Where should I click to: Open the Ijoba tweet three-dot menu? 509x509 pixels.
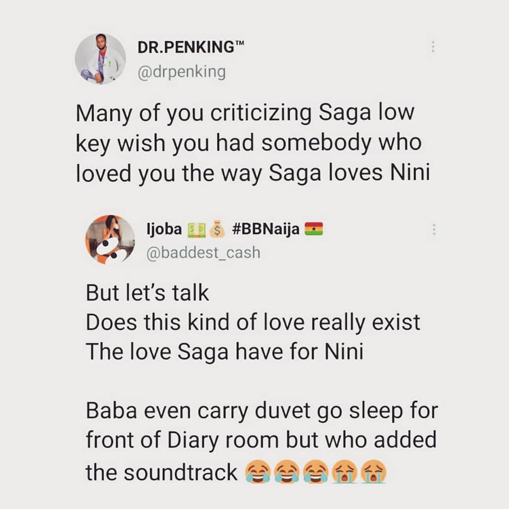(x=433, y=230)
